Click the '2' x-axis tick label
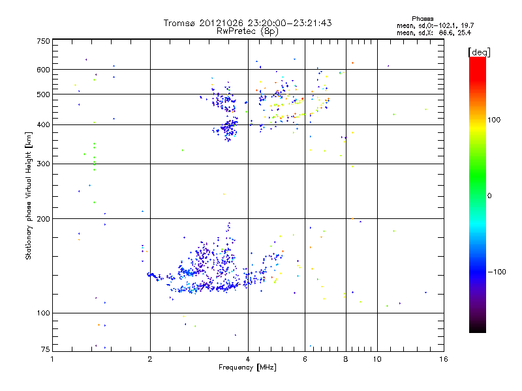The width and height of the screenshot is (522, 391). 150,359
